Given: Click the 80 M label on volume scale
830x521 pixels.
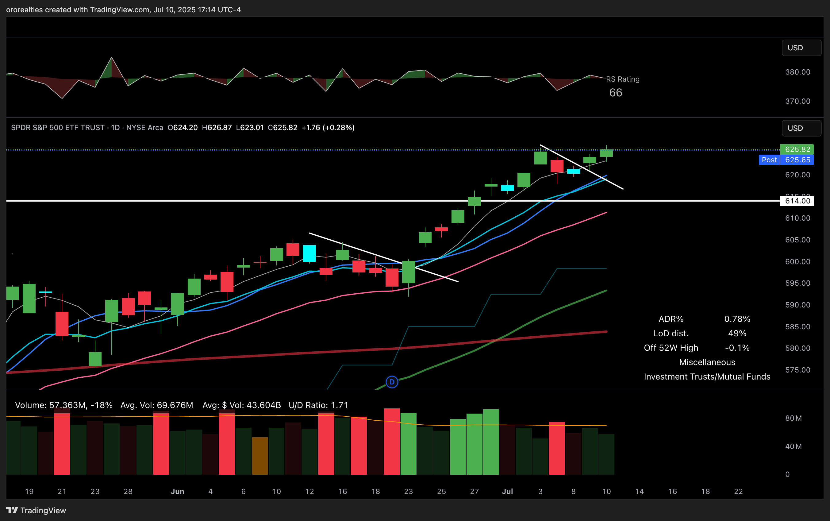Looking at the screenshot, I should point(793,418).
